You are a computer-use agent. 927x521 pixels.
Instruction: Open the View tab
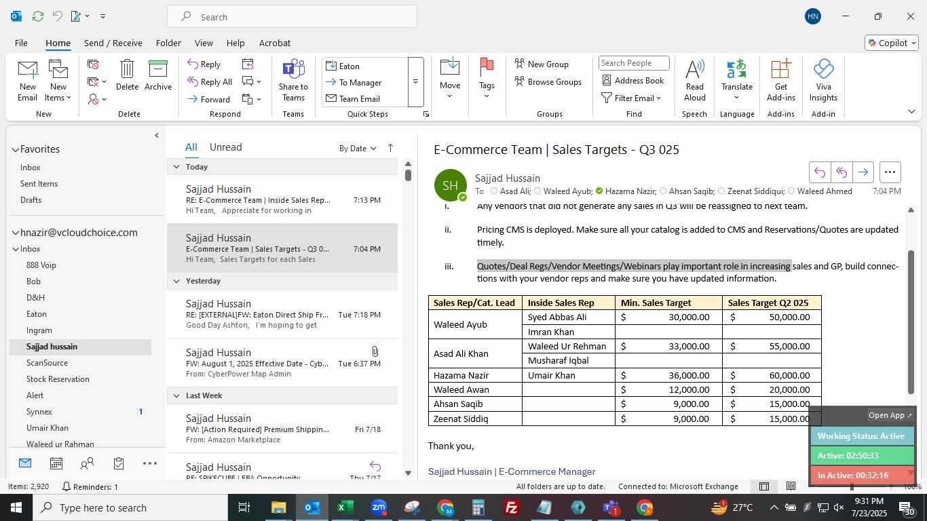point(204,43)
